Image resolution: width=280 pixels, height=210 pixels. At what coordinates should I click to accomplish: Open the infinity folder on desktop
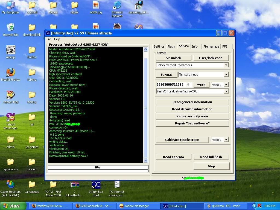point(32,97)
